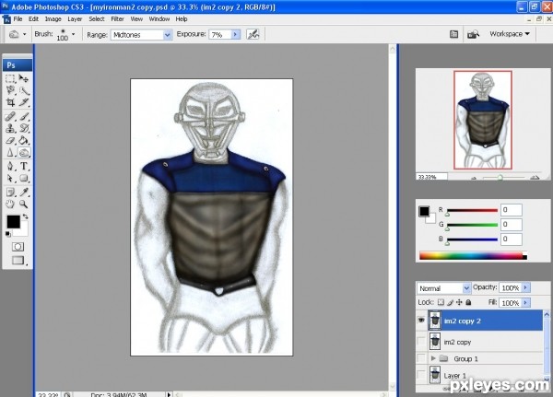Select the Pen tool
This screenshot has height=397, width=553.
click(x=10, y=166)
